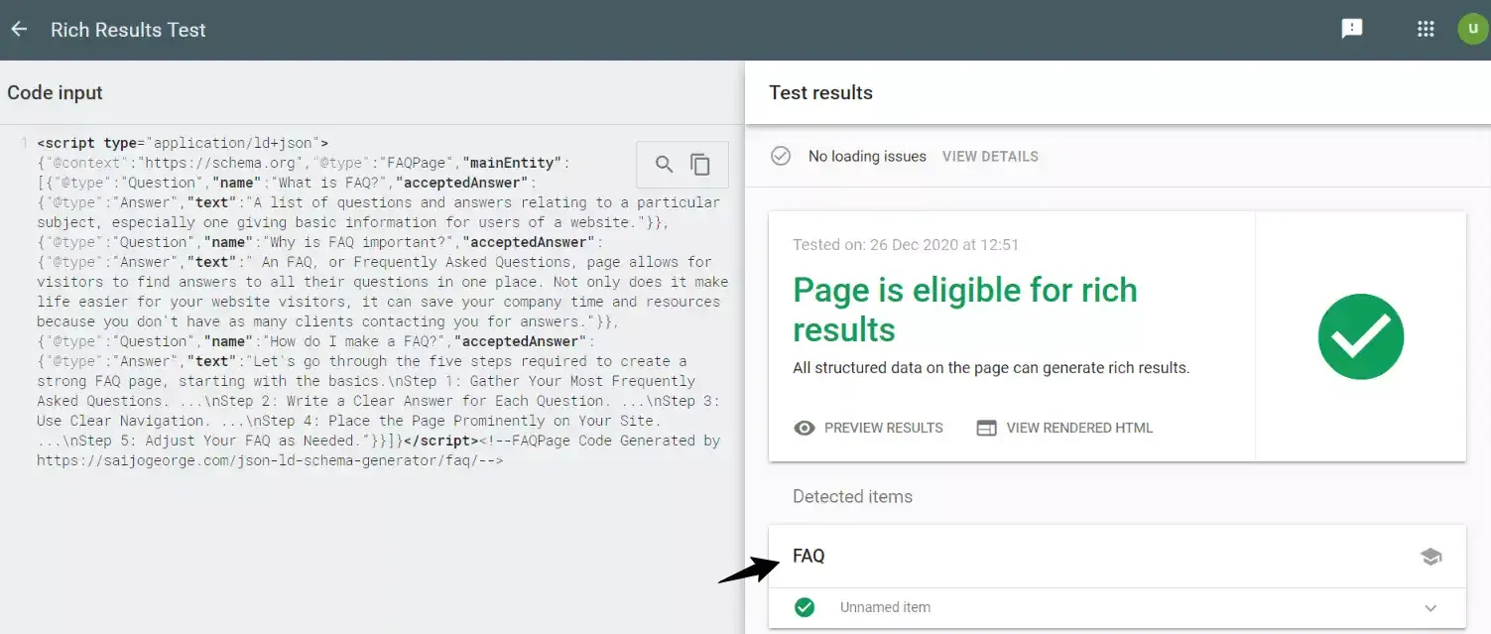1491x634 pixels.
Task: Click the VIEW RENDERED HTML button
Action: (1064, 428)
